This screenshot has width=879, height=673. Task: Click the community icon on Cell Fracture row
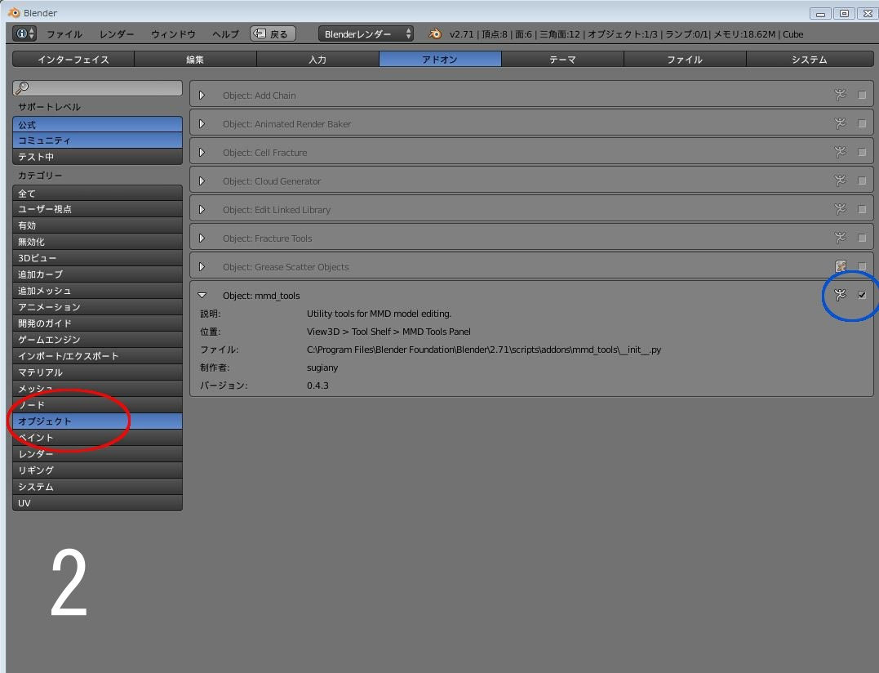pos(840,153)
